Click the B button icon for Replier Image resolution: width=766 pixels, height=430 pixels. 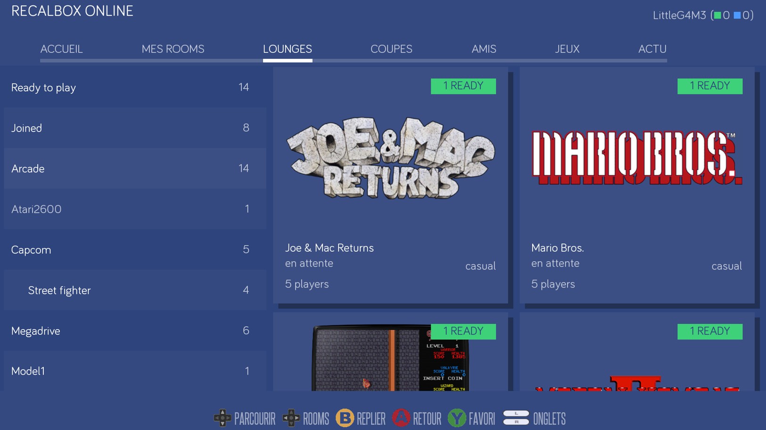[x=345, y=418]
